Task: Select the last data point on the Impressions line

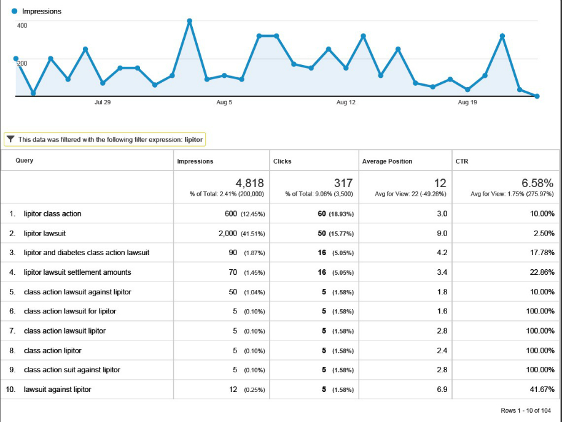Action: [x=537, y=96]
